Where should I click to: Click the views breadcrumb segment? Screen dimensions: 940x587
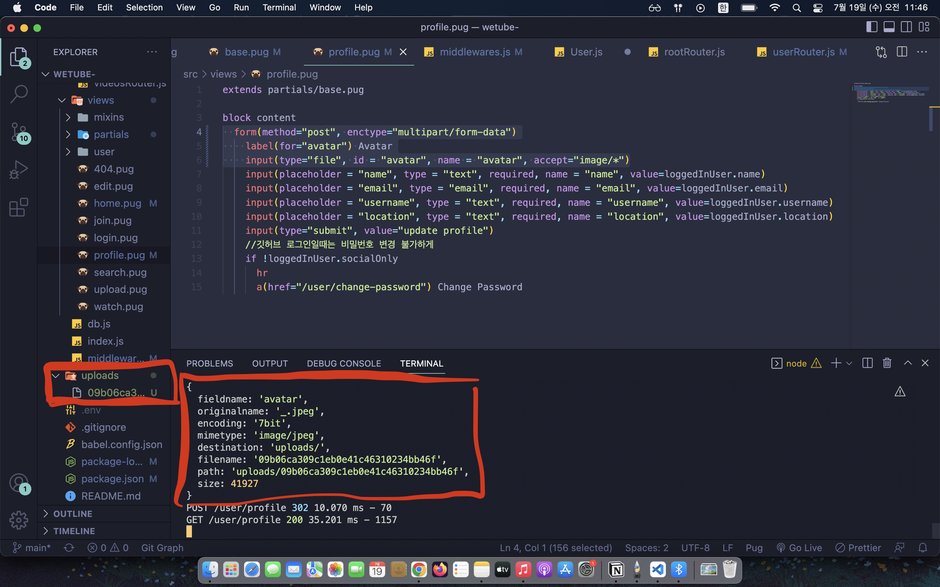[x=223, y=74]
